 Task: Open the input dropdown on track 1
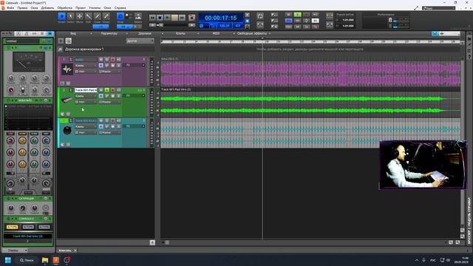[x=86, y=72]
